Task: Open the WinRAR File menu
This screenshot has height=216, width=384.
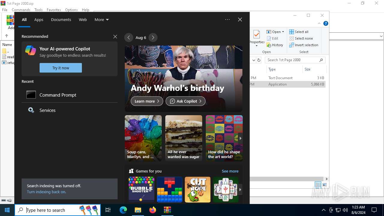Action: click(5, 10)
